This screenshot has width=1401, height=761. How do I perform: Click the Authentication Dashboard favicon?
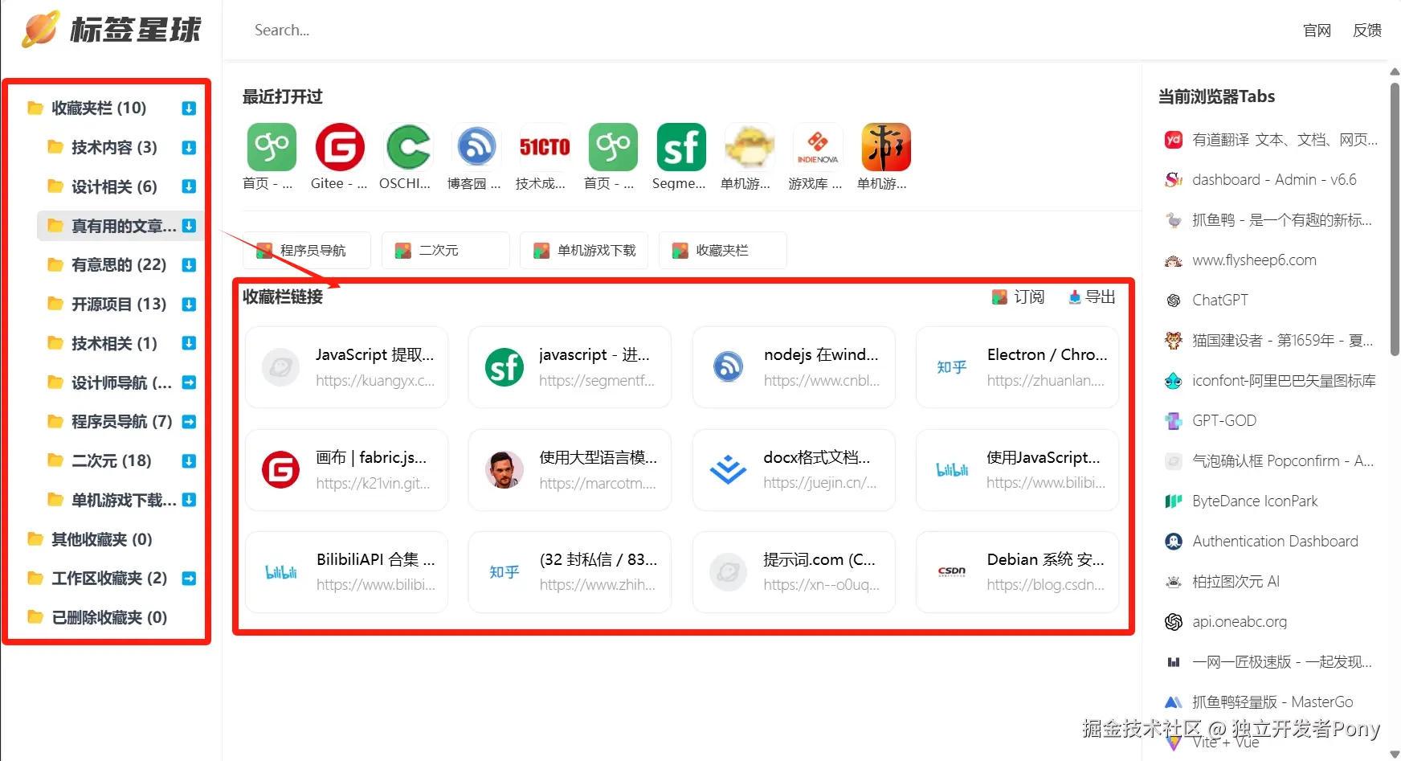tap(1174, 542)
